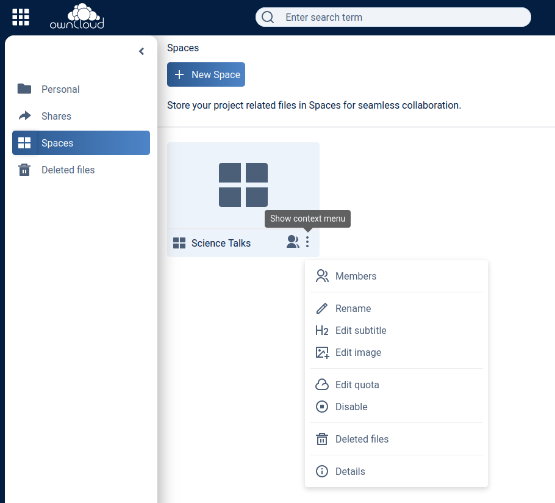Choose Edit image from the menu
Screen dimensions: 555x503
(x=358, y=352)
